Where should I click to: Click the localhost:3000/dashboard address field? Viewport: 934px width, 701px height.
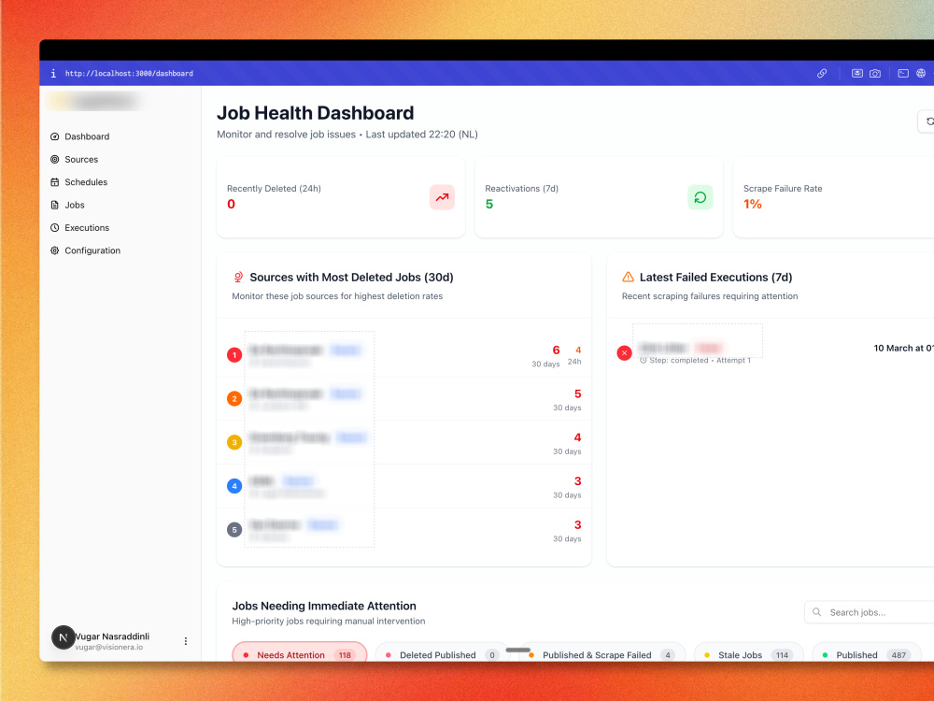[129, 73]
